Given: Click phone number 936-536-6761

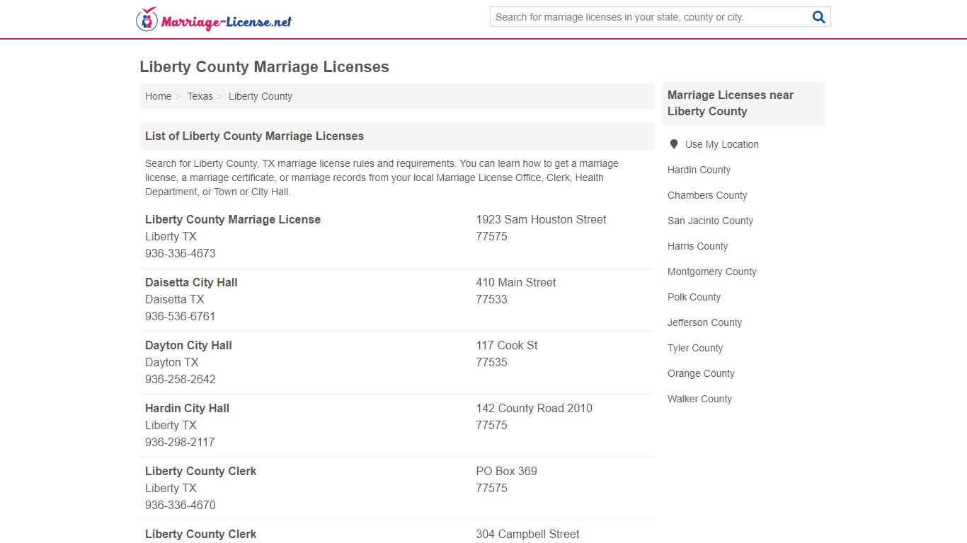Looking at the screenshot, I should pos(180,316).
